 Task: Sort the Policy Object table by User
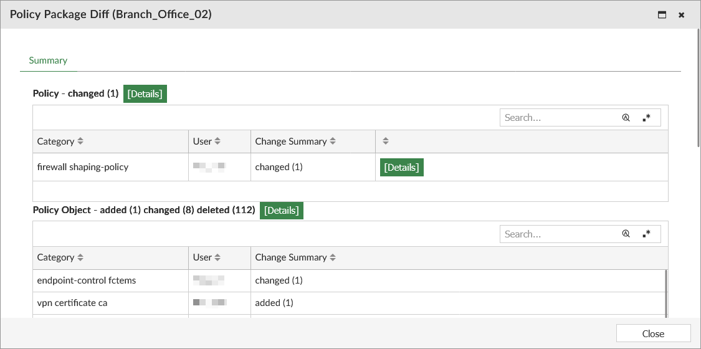click(x=217, y=257)
